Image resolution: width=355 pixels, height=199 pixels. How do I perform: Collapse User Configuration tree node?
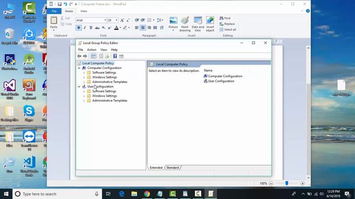coord(79,87)
